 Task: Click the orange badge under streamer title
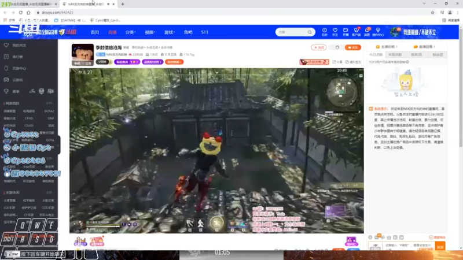(x=174, y=62)
